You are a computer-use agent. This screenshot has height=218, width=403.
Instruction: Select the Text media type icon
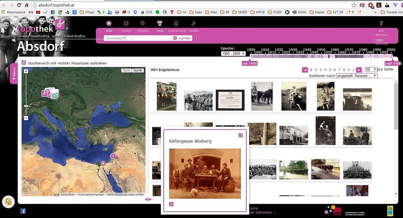[160, 23]
